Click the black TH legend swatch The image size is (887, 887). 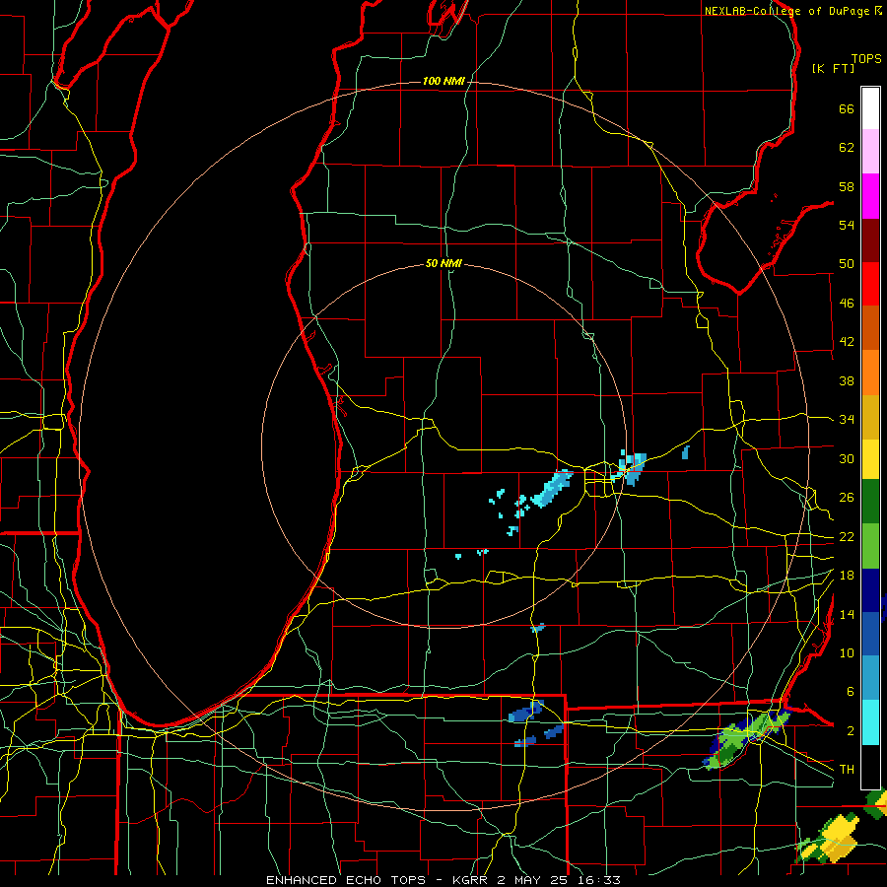[870, 767]
